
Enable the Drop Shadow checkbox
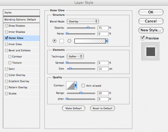(6, 26)
